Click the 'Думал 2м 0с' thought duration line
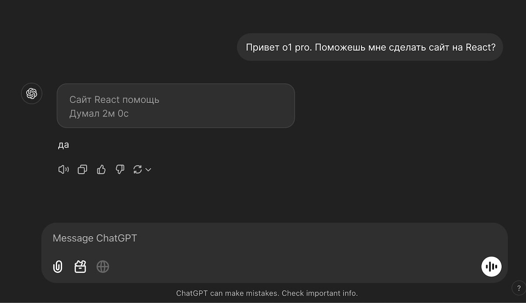 (99, 114)
